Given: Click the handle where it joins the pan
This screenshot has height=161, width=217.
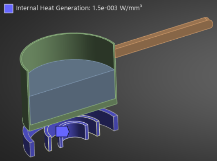Looking at the screenshot, I should click(x=118, y=51).
